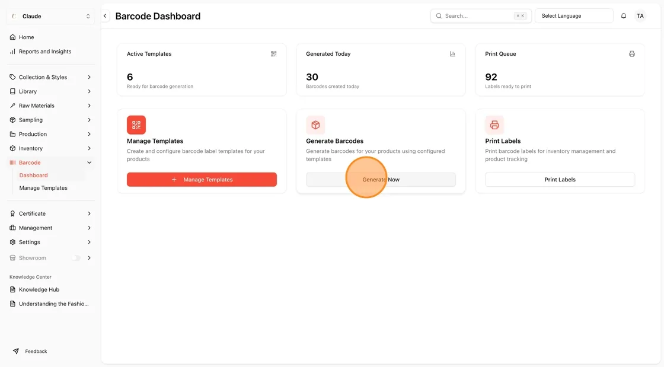Image resolution: width=664 pixels, height=367 pixels.
Task: Click the Certificate ribbon icon
Action: [x=12, y=214]
